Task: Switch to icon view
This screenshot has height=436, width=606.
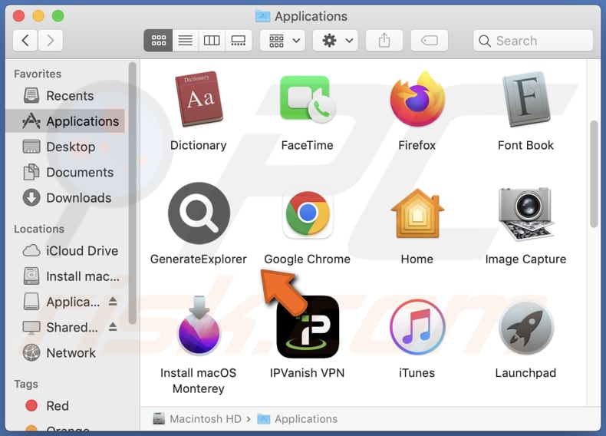Action: point(159,40)
